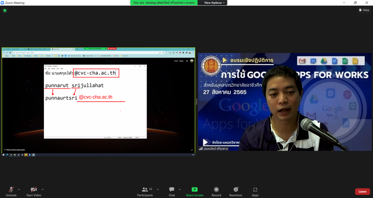Open the Photo by NASA Image Library link
373x198 pixels.
15,150
